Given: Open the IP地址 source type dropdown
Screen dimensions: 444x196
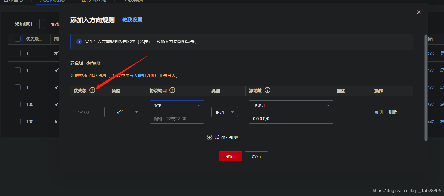Looking at the screenshot, I should 291,105.
